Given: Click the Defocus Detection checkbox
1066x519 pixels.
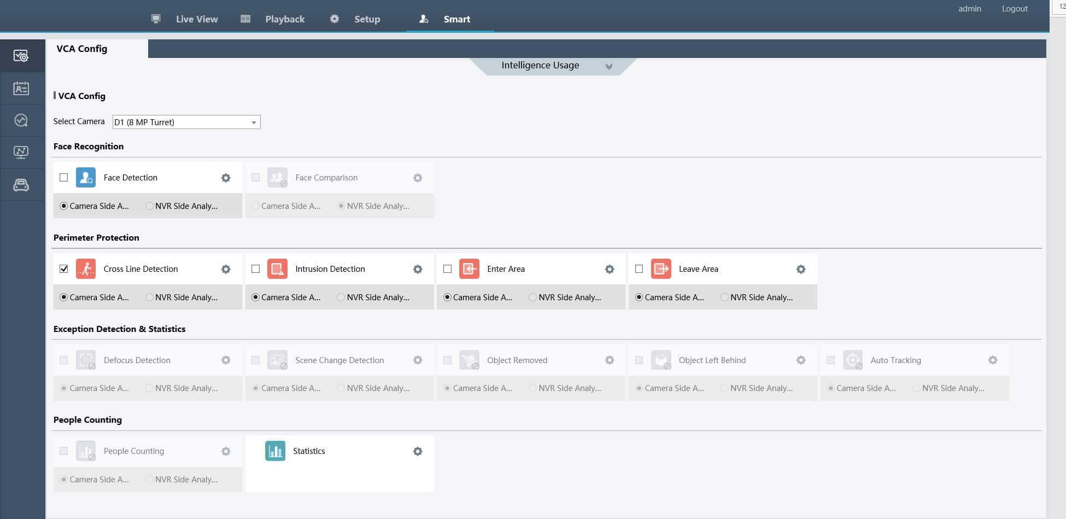Looking at the screenshot, I should point(64,360).
